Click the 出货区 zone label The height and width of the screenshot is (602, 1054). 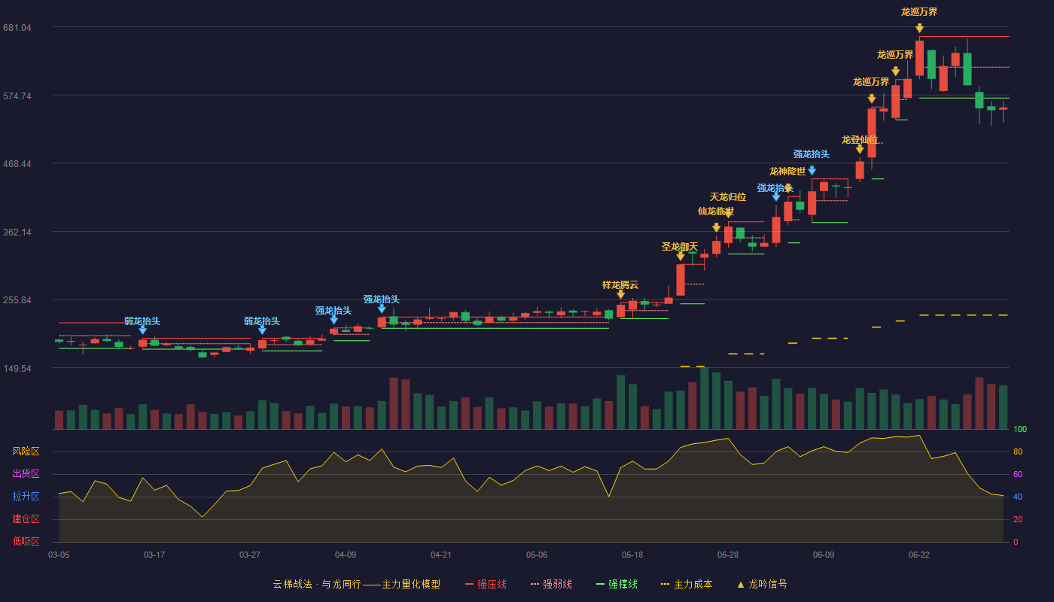tap(26, 474)
